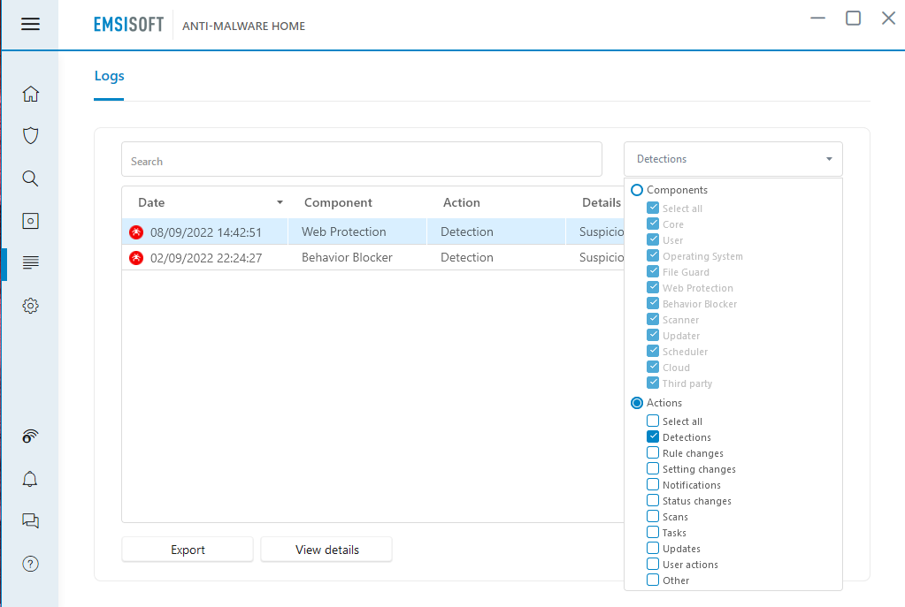The image size is (905, 607).
Task: Click the Date column sort arrow
Action: point(280,202)
